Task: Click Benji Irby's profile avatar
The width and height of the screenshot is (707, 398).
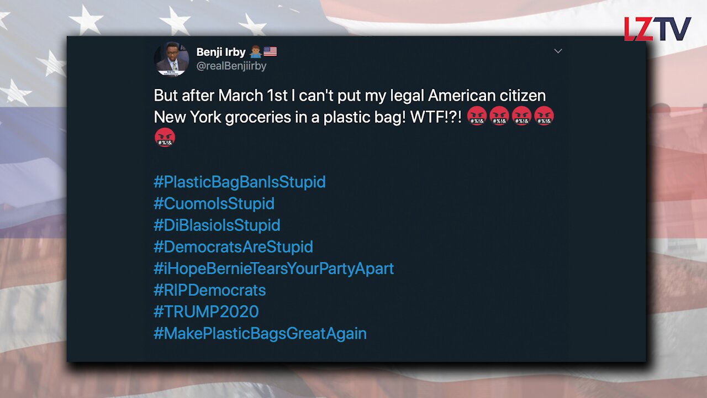Action: point(171,59)
